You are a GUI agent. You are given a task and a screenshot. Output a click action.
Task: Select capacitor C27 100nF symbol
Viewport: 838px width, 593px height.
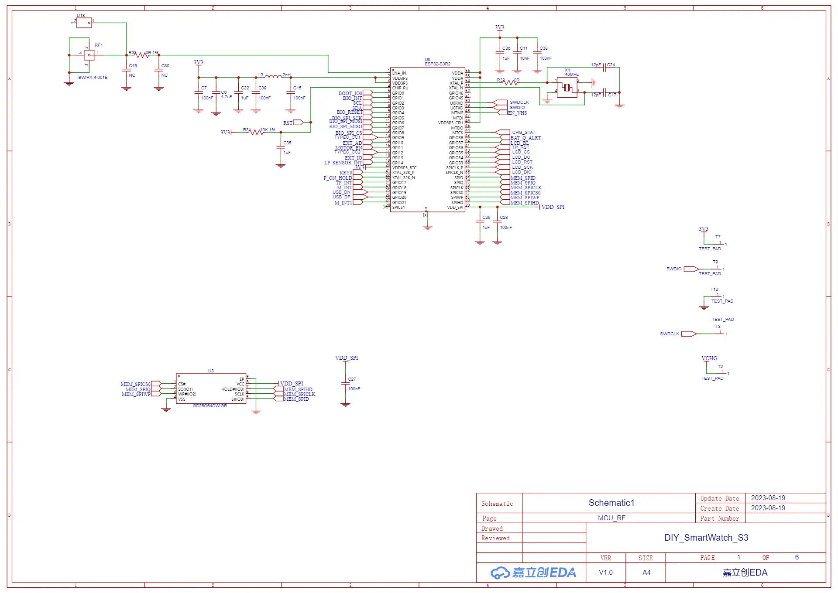pos(346,383)
